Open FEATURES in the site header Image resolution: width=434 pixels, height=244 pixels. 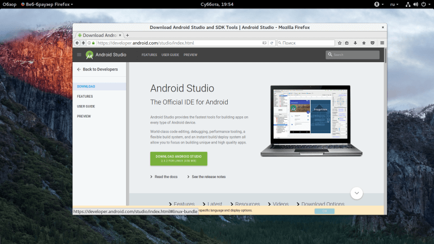[x=149, y=55]
